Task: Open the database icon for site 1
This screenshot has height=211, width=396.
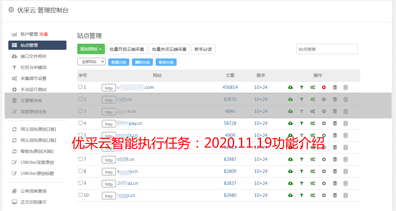Action: [x=335, y=87]
